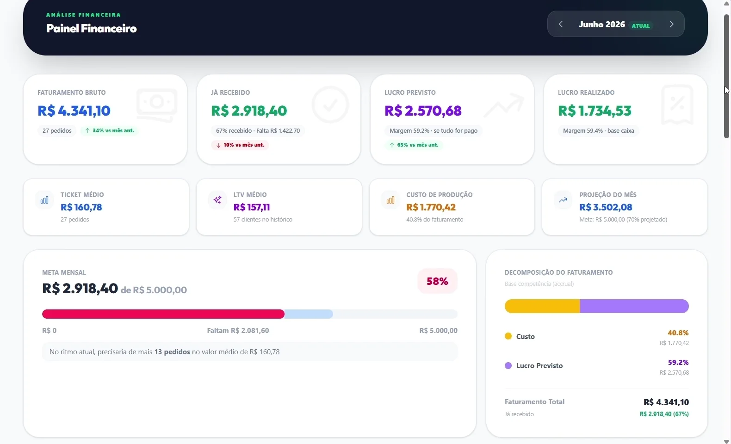Viewport: 731px width, 444px height.
Task: Click the Margem 59.4% · base caixa chip
Action: pos(598,131)
